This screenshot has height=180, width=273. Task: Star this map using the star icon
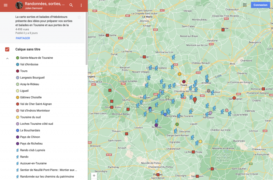(x=79, y=17)
